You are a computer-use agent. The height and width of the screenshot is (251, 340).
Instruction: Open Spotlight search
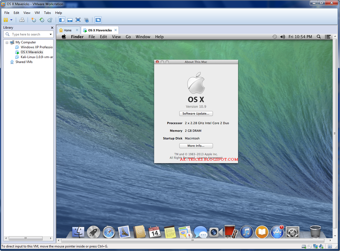319,37
